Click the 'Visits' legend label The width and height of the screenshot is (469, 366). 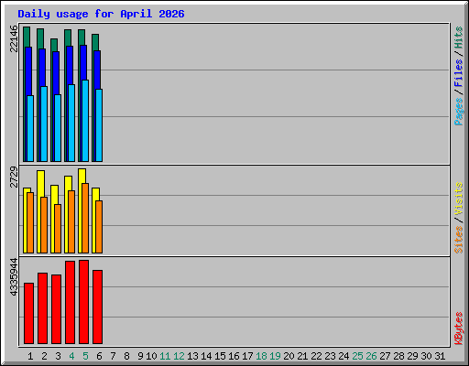(x=459, y=199)
